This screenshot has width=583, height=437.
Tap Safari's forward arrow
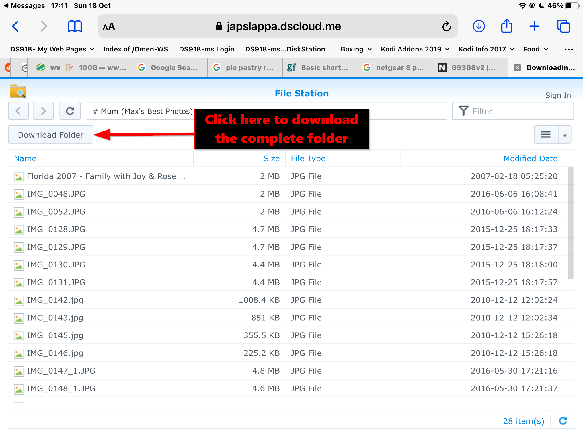coord(43,26)
